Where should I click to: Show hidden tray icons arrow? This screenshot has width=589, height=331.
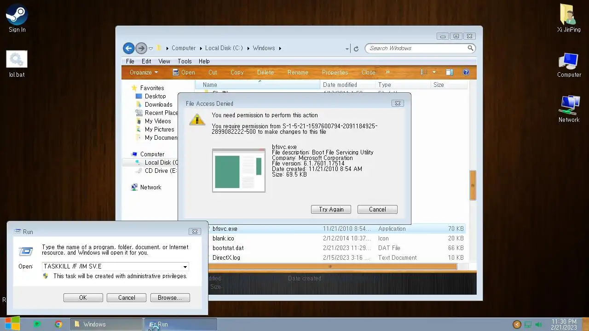point(517,325)
